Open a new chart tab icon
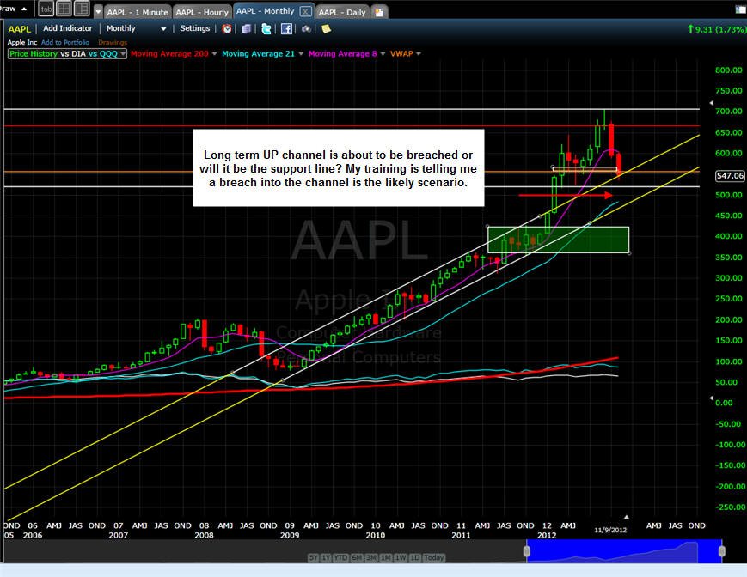 click(379, 12)
